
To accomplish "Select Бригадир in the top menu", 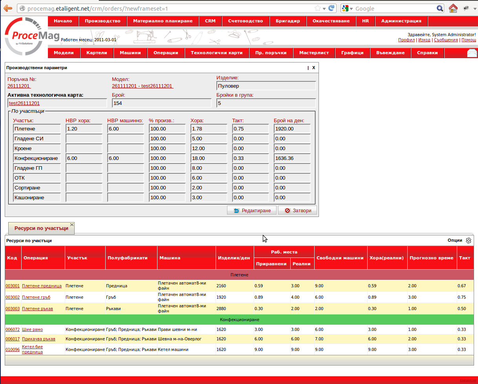I will tap(288, 21).
